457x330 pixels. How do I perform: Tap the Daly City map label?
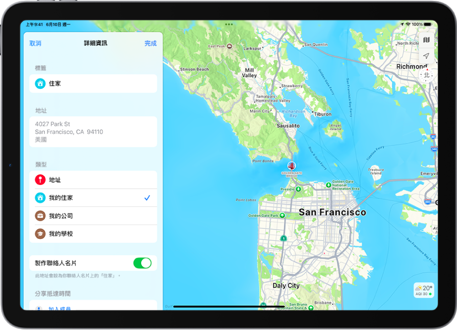click(286, 286)
